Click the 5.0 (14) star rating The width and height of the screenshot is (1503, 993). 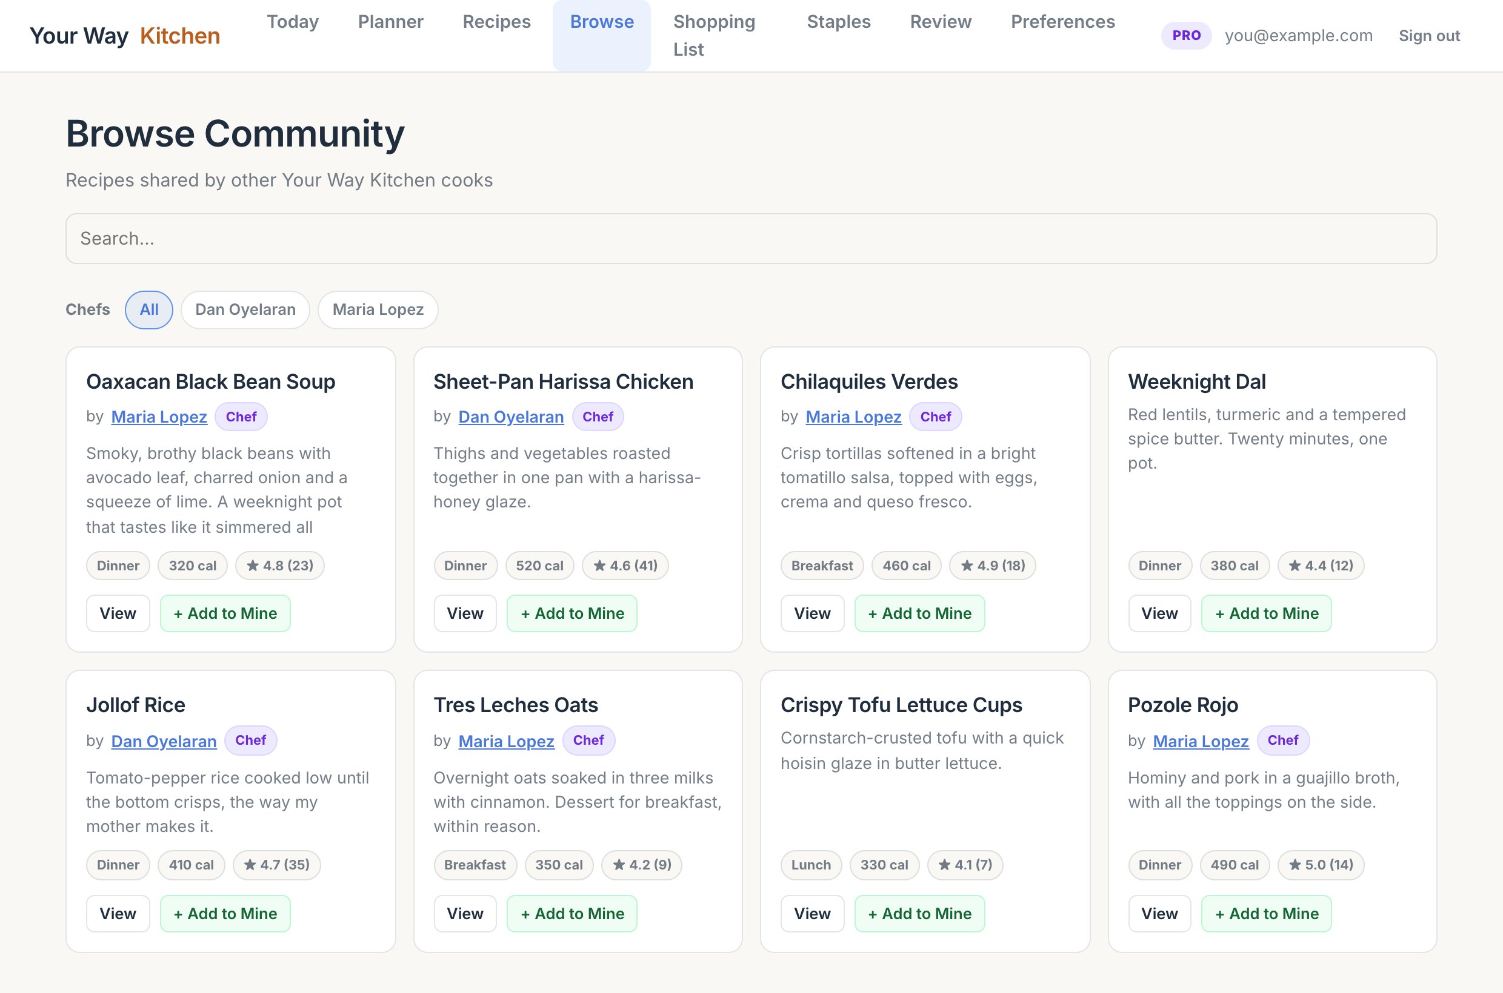(x=1321, y=865)
